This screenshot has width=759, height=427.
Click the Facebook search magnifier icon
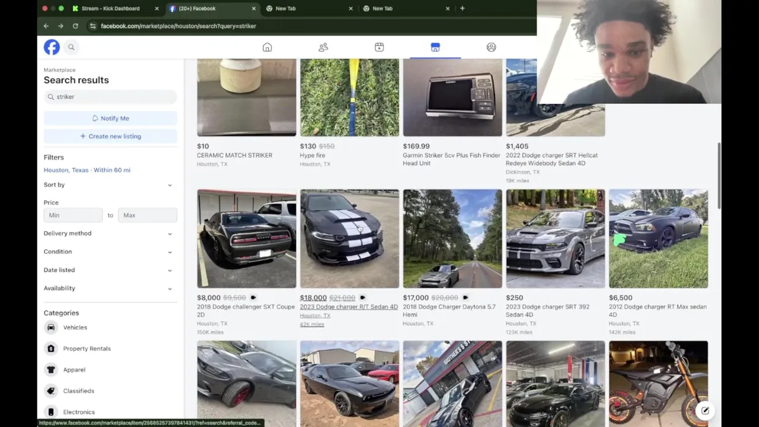[71, 47]
